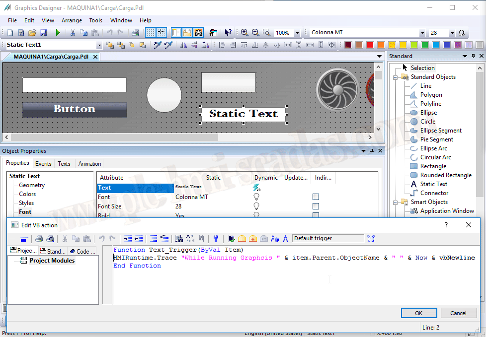Click the Print icon in the main toolbar

point(135,33)
